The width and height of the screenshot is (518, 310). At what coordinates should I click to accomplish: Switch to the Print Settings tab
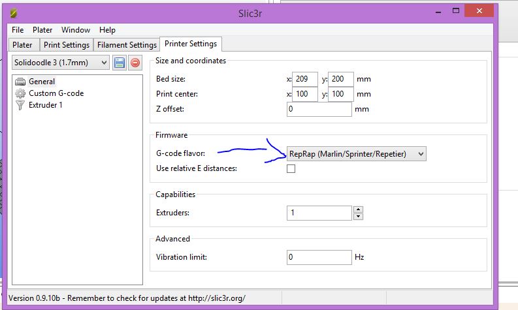[67, 45]
